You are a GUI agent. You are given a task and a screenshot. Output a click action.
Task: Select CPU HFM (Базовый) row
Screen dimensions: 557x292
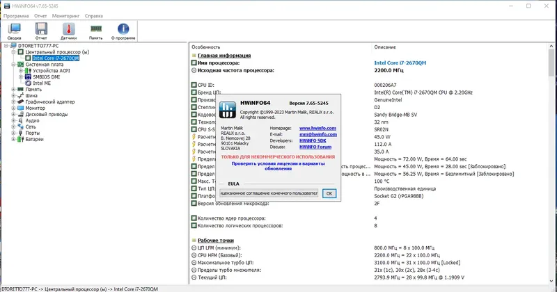pyautogui.click(x=369, y=255)
